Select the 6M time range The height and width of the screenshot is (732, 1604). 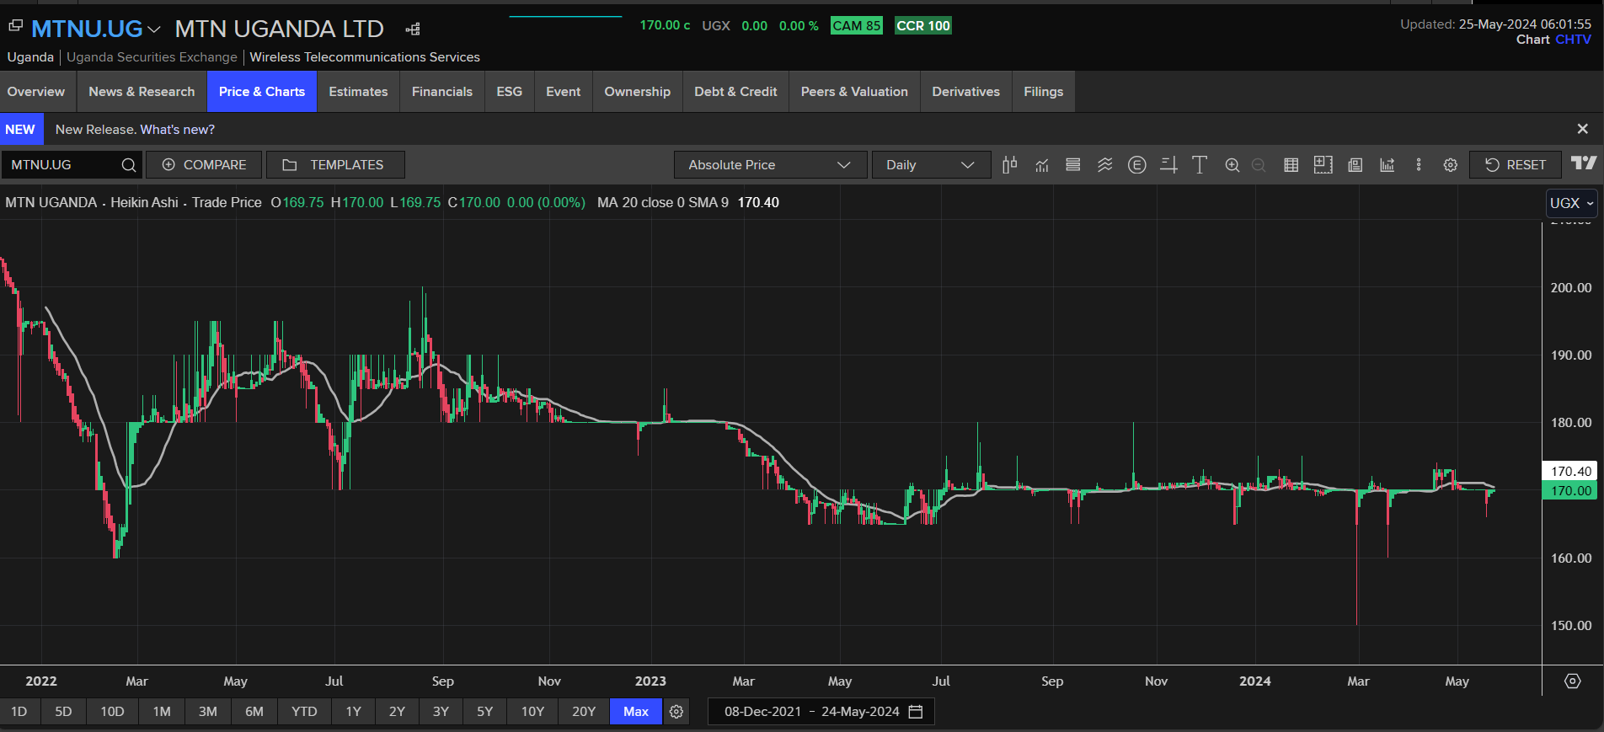pyautogui.click(x=254, y=712)
